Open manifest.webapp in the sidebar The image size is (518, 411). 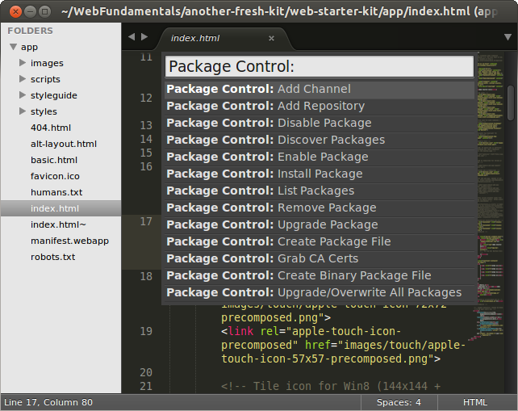click(69, 241)
